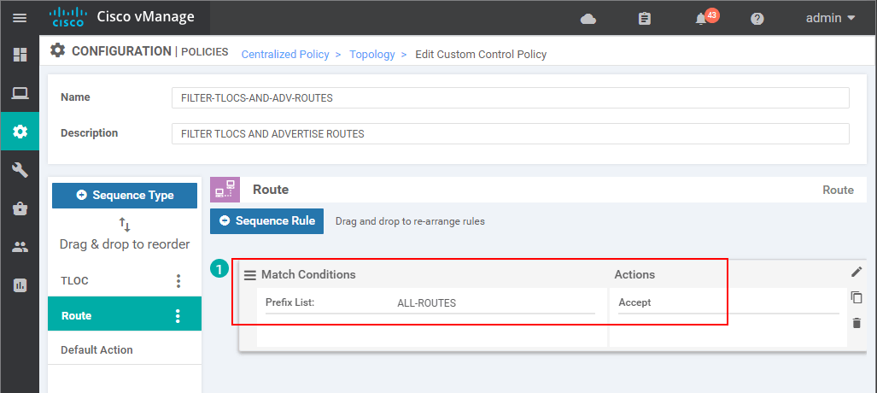Click the Cisco logo
The height and width of the screenshot is (393, 877).
coord(67,17)
